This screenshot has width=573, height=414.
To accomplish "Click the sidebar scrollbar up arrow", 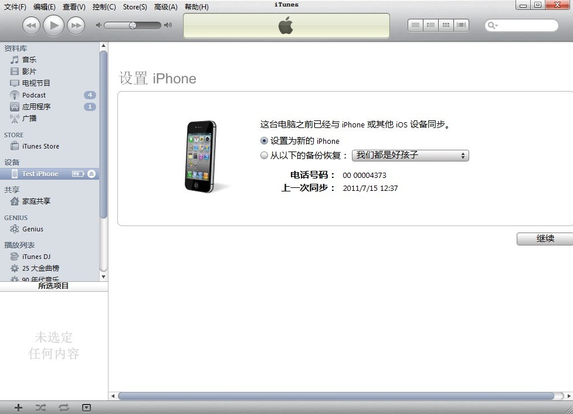I will (103, 46).
